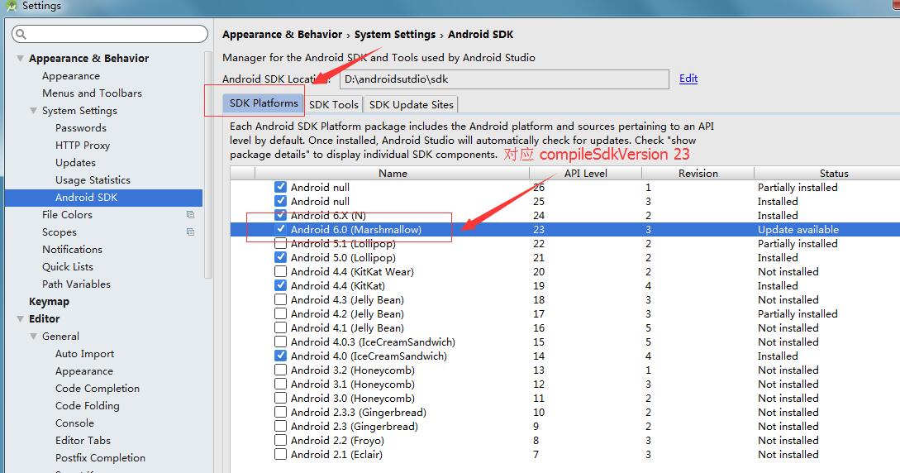The image size is (900, 473).
Task: Click the File Colors project-level icon
Action: [191, 215]
